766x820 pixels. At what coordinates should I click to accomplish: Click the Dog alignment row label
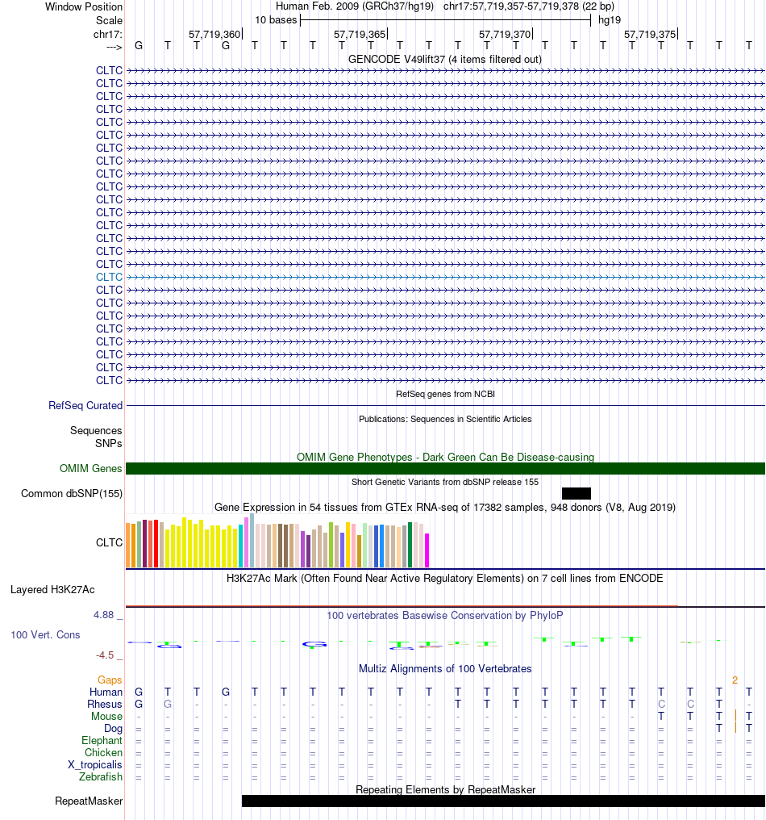click(x=113, y=729)
